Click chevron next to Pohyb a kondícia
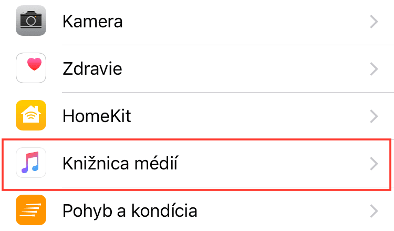 tap(374, 211)
